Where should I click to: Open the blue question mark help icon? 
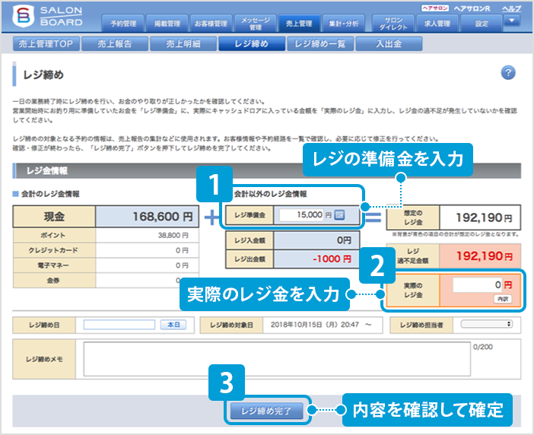coord(508,72)
